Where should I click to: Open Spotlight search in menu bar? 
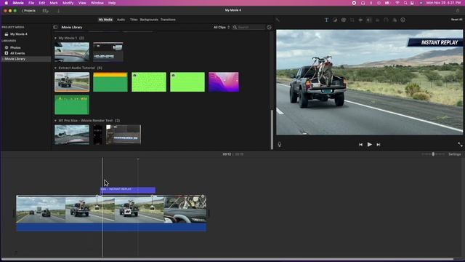[x=405, y=3]
